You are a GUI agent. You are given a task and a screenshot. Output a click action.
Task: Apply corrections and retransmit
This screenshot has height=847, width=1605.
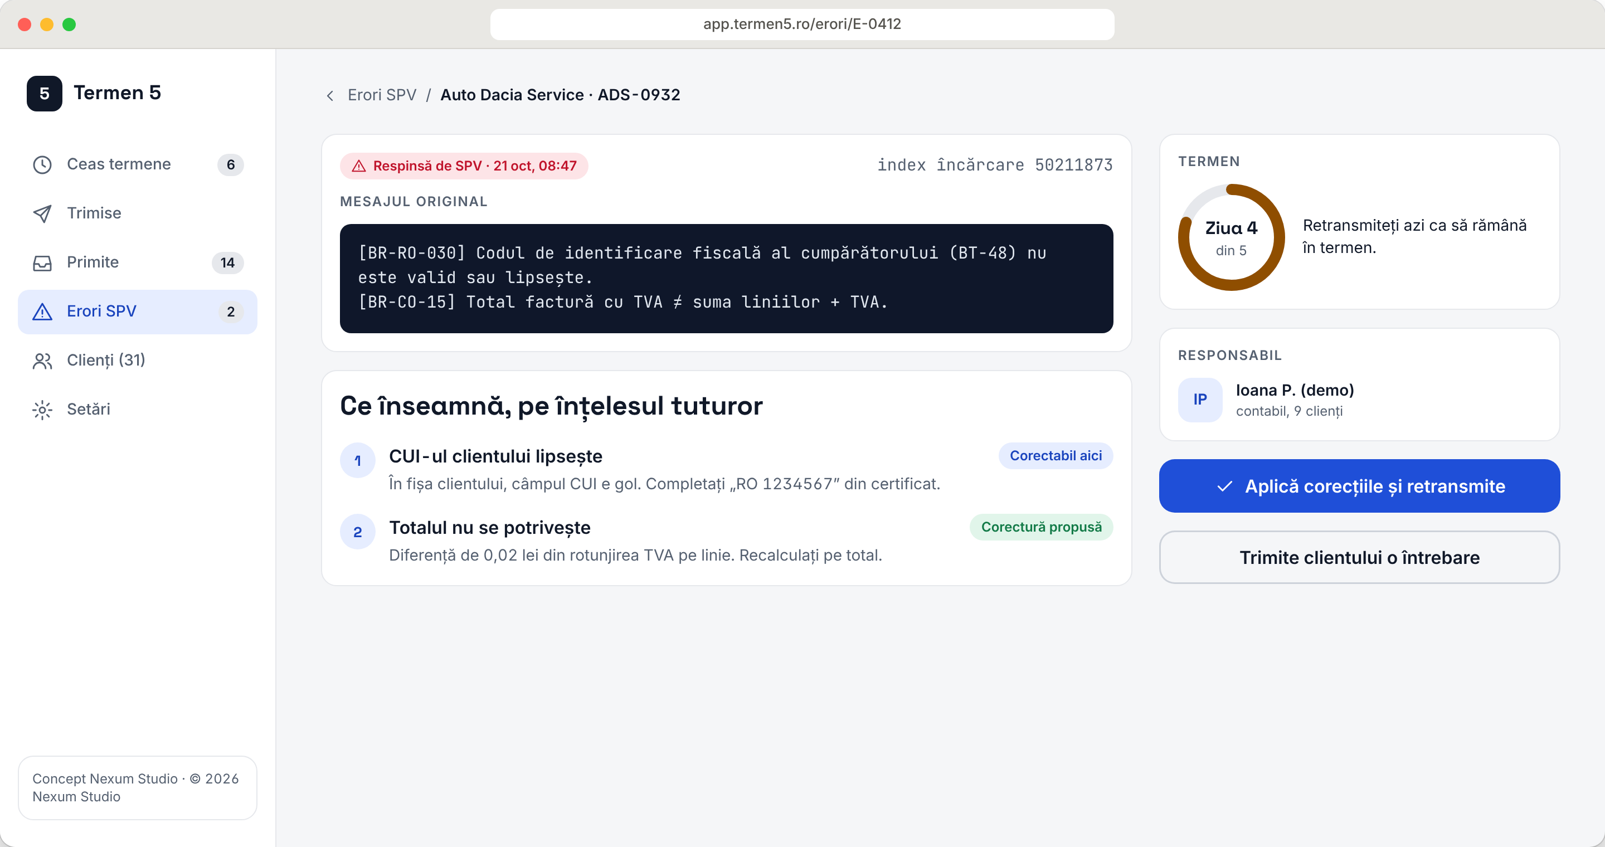pos(1360,486)
